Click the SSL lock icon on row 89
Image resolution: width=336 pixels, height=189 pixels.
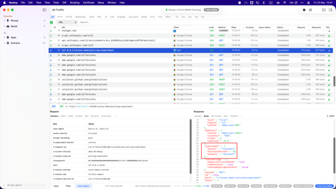click(329, 80)
